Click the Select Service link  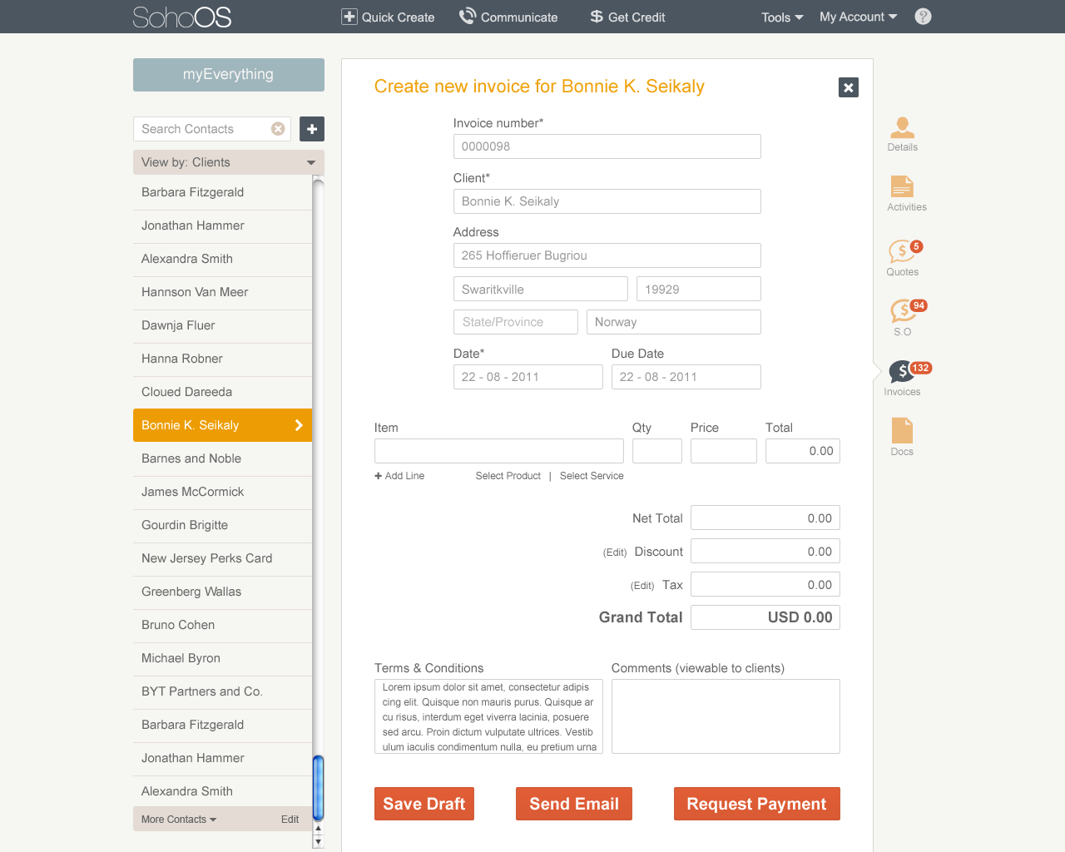[592, 476]
